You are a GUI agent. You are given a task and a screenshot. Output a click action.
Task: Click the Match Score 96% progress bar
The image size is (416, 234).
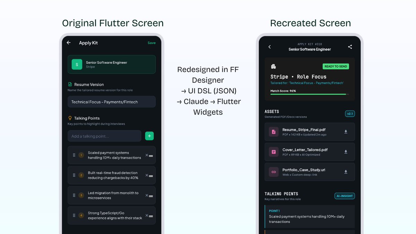tap(310, 94)
